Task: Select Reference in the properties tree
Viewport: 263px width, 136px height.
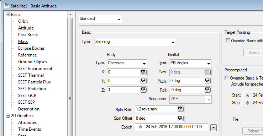Action: pos(27,55)
